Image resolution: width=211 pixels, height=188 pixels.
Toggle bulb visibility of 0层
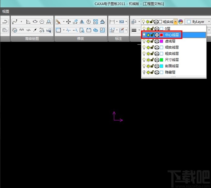pos(144,29)
